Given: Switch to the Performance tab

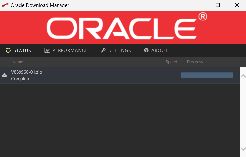Looking at the screenshot, I should click(66, 50).
